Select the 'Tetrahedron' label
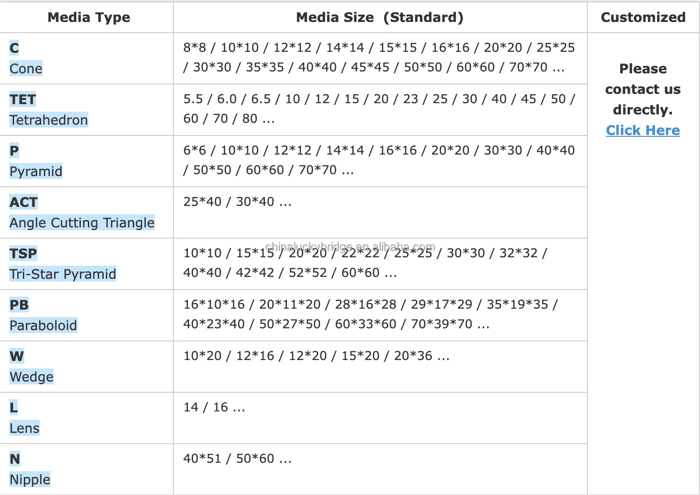Viewport: 700px width, 495px height. (49, 120)
